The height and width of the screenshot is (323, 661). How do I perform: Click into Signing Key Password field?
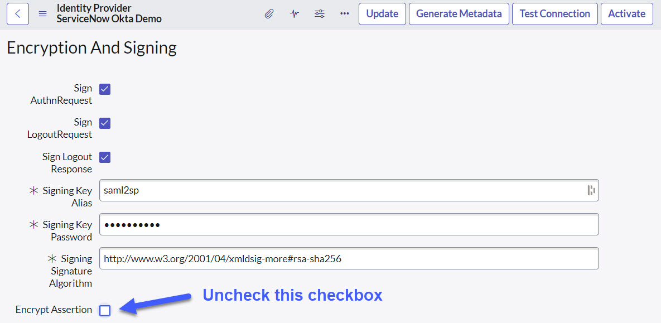[x=349, y=225]
